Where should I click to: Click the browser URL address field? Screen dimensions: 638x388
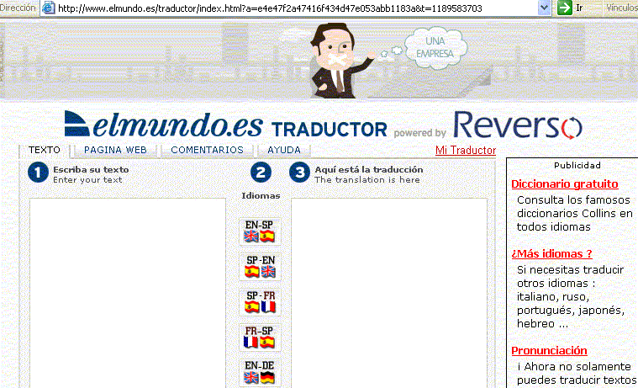(x=297, y=8)
